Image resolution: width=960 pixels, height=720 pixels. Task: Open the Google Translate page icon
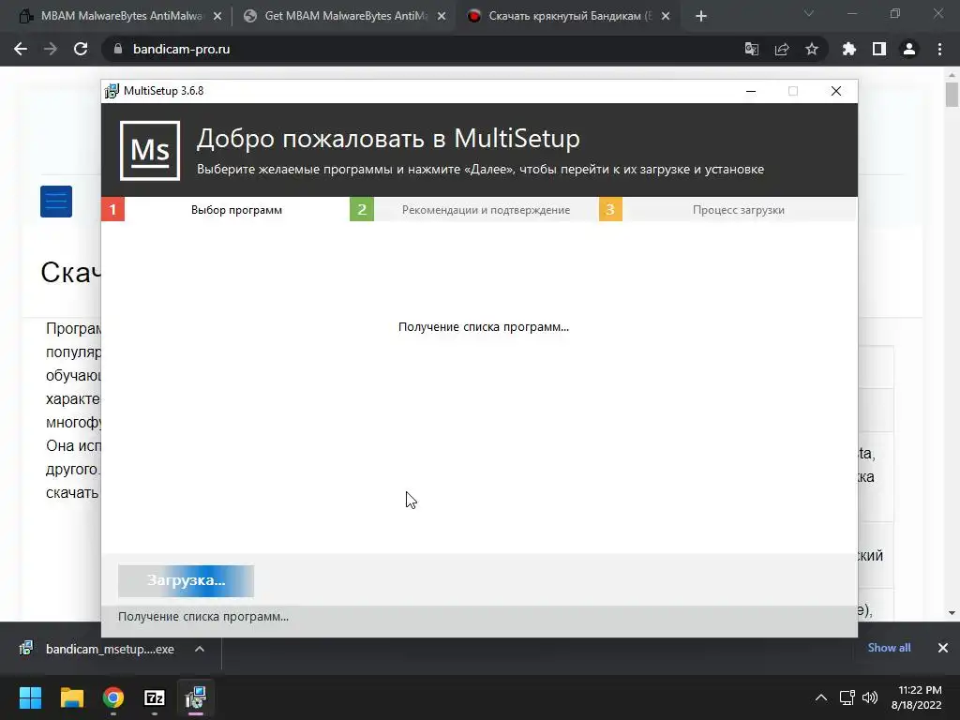click(751, 49)
